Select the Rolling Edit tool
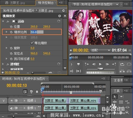The width and height of the screenshot is (133, 118). pos(121,102)
